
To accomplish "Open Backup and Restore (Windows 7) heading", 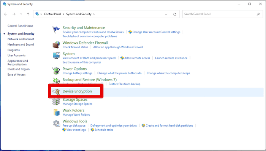I will click(x=90, y=79).
